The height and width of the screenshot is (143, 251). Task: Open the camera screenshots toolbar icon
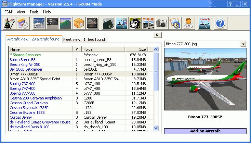click(162, 23)
